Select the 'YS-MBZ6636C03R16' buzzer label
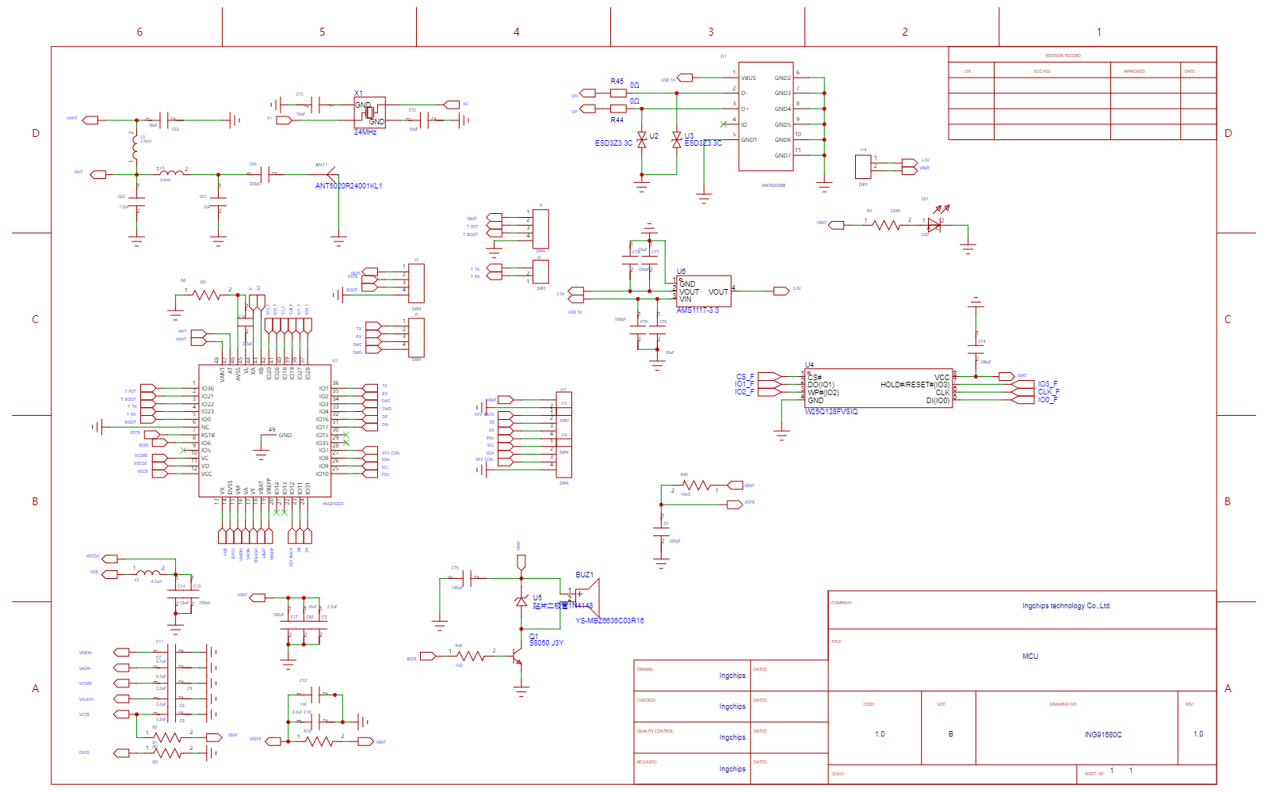1268x792 pixels. 609,621
